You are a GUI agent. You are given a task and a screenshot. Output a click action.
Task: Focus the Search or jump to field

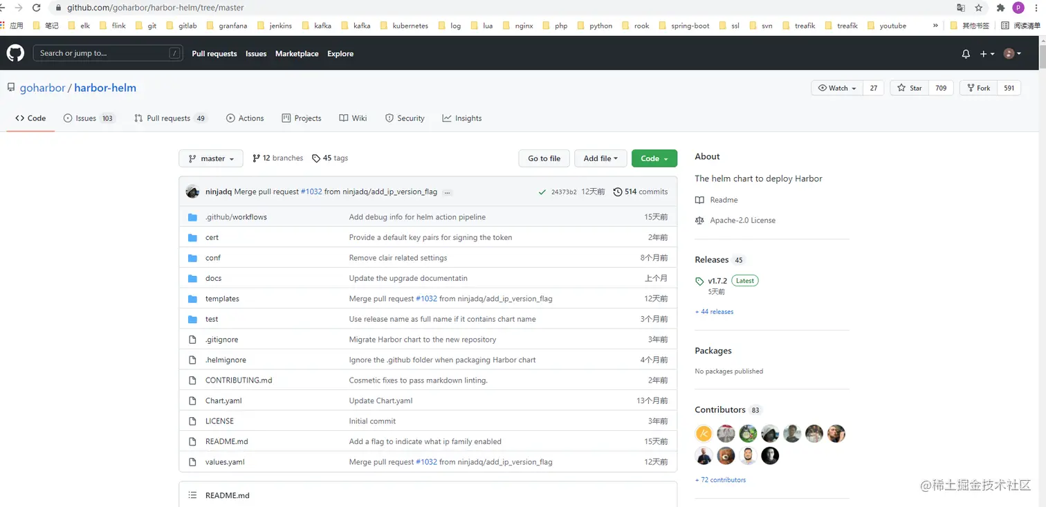tap(108, 53)
